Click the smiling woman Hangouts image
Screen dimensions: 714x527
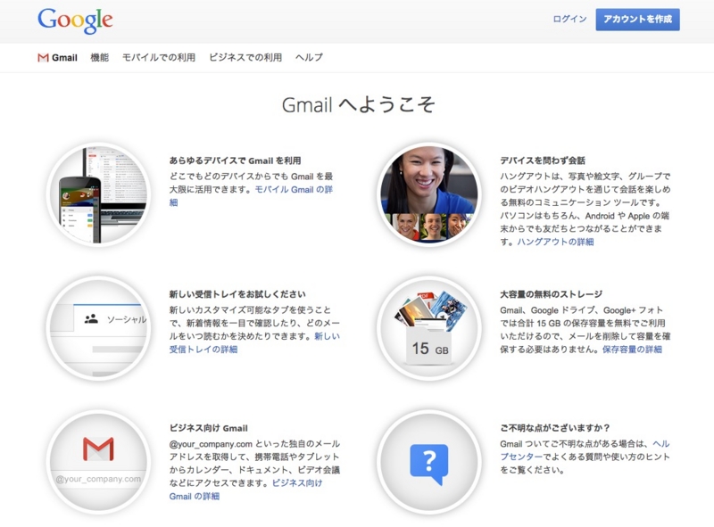[429, 194]
